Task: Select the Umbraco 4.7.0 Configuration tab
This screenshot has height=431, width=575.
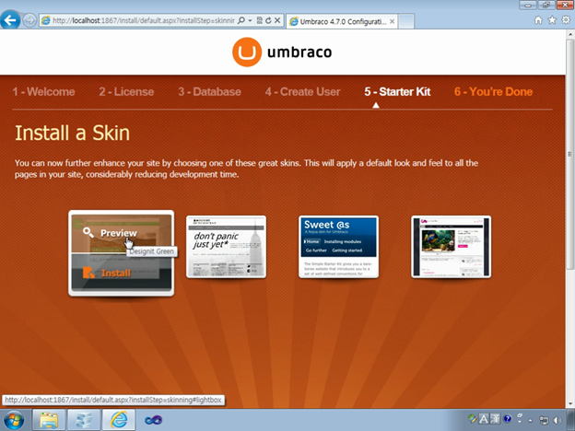Action: (342, 21)
